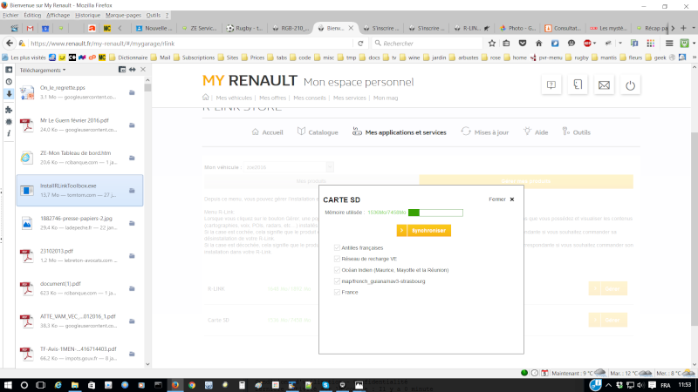698x392 pixels.
Task: Toggle the Réseau de recharge VE checkbox
Action: 337,259
